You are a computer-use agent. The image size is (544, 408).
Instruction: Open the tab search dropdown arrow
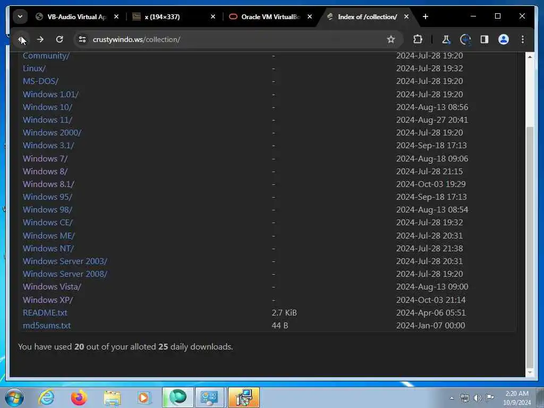pyautogui.click(x=20, y=16)
